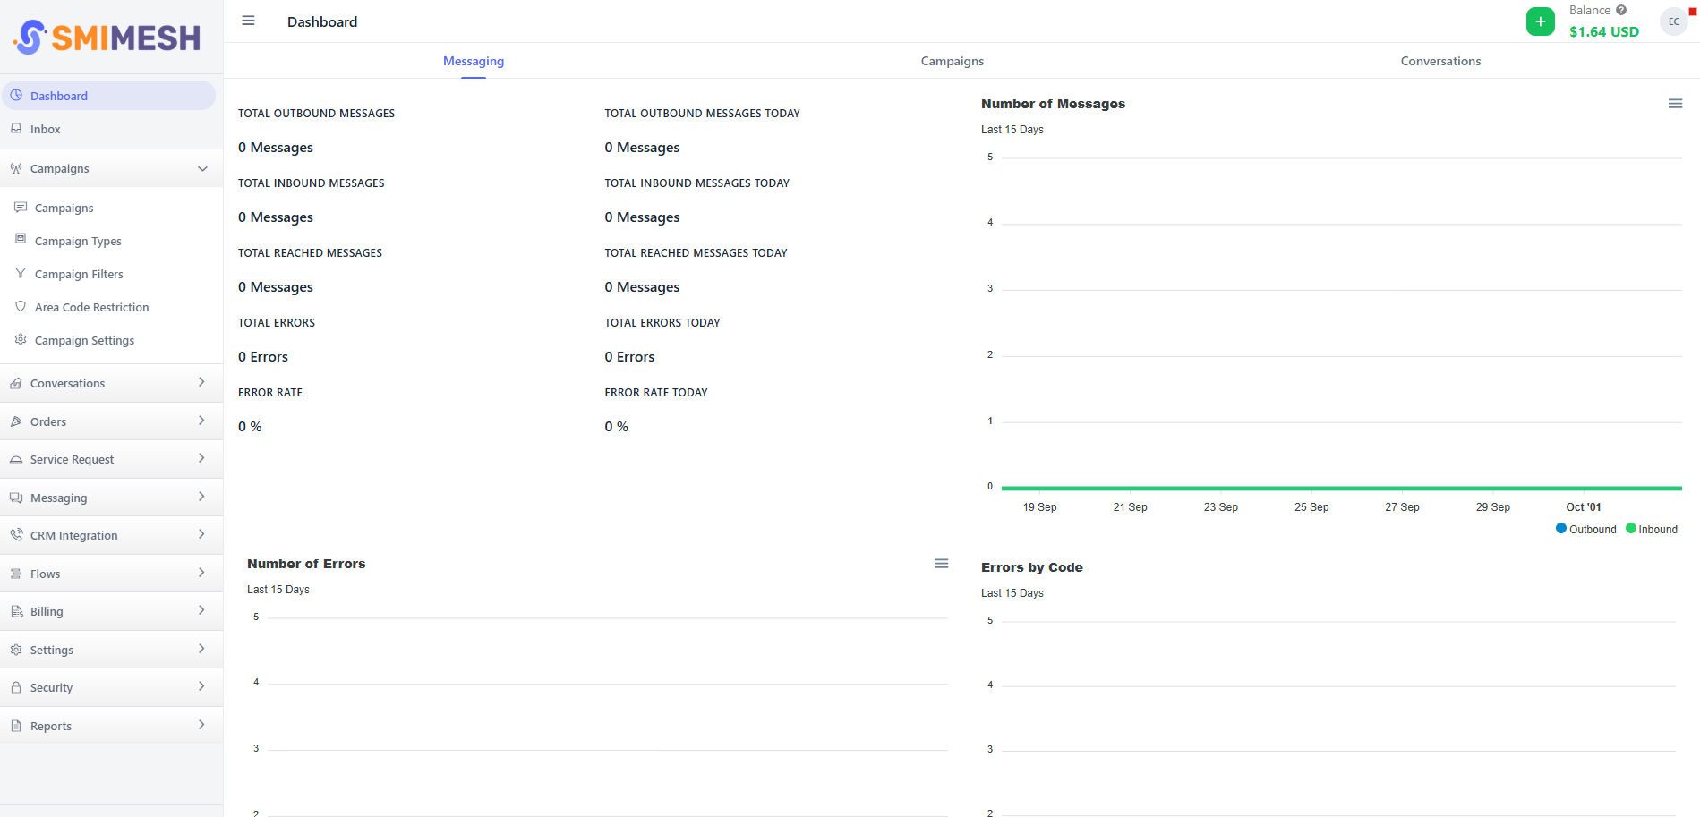Image resolution: width=1700 pixels, height=817 pixels.
Task: Click the green plus add-balance button
Action: 1540,21
